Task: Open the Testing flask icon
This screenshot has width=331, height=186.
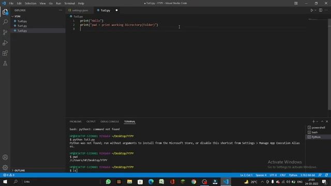Action: coord(5,63)
